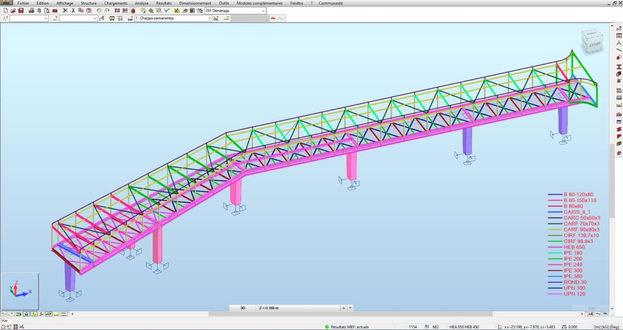Open an existing project file
623x330 pixels.
[x=13, y=10]
